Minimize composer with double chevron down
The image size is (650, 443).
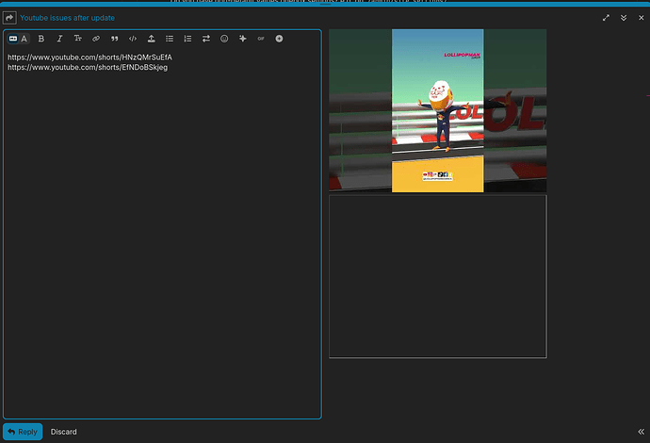624,18
